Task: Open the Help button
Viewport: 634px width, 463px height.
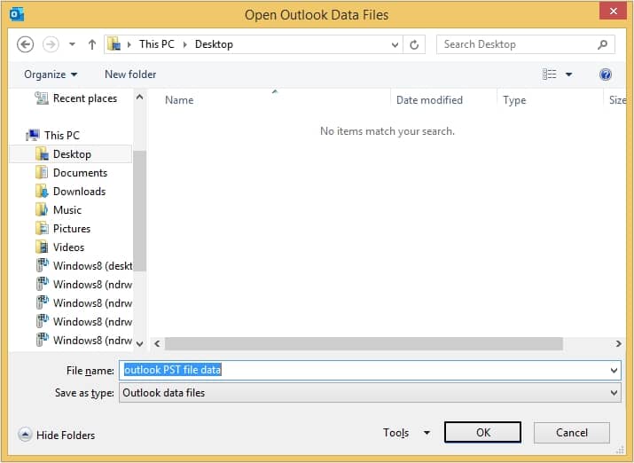Action: click(606, 75)
